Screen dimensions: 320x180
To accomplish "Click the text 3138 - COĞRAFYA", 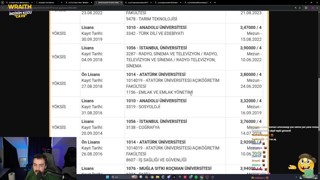I will (143, 127).
